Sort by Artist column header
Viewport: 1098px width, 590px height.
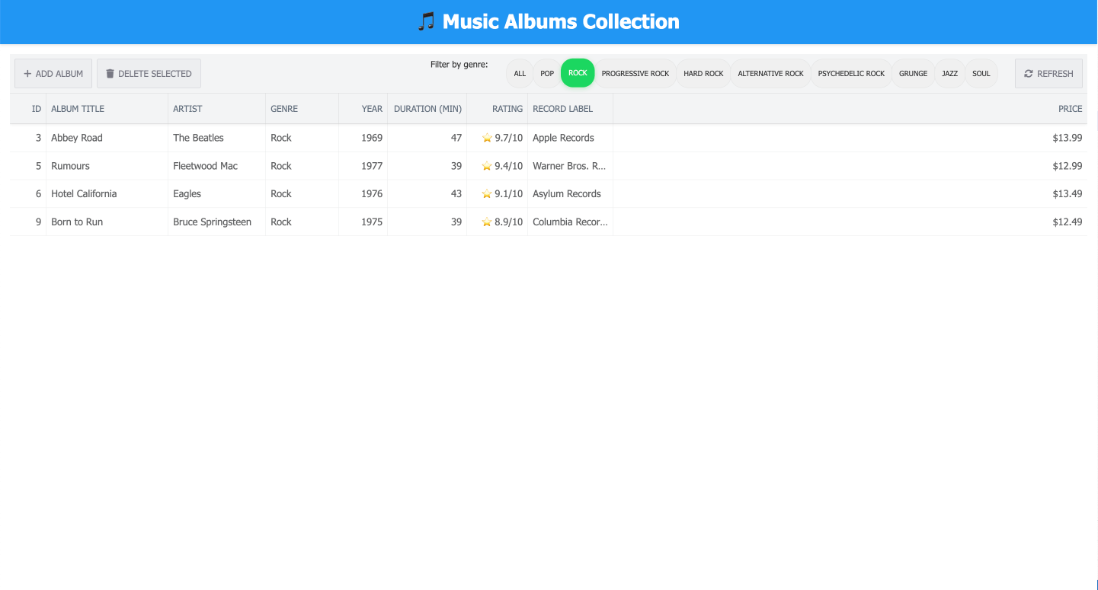coord(217,109)
